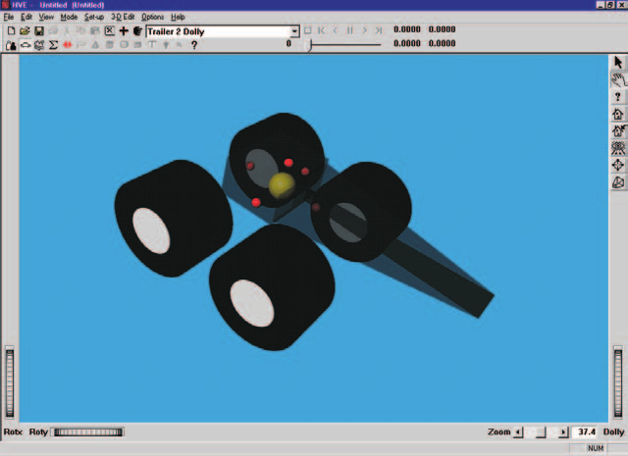Click the Roty horizontal thumbwheel
The image size is (628, 456).
pos(88,432)
